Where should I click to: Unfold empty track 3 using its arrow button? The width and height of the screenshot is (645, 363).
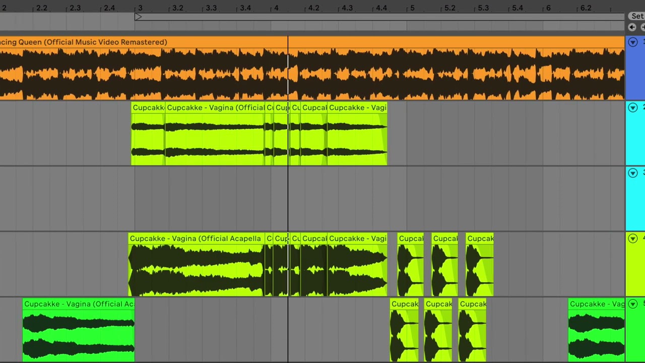click(633, 173)
